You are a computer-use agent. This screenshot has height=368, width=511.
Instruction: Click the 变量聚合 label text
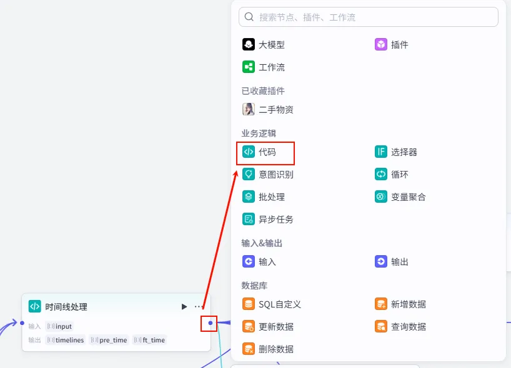point(409,197)
